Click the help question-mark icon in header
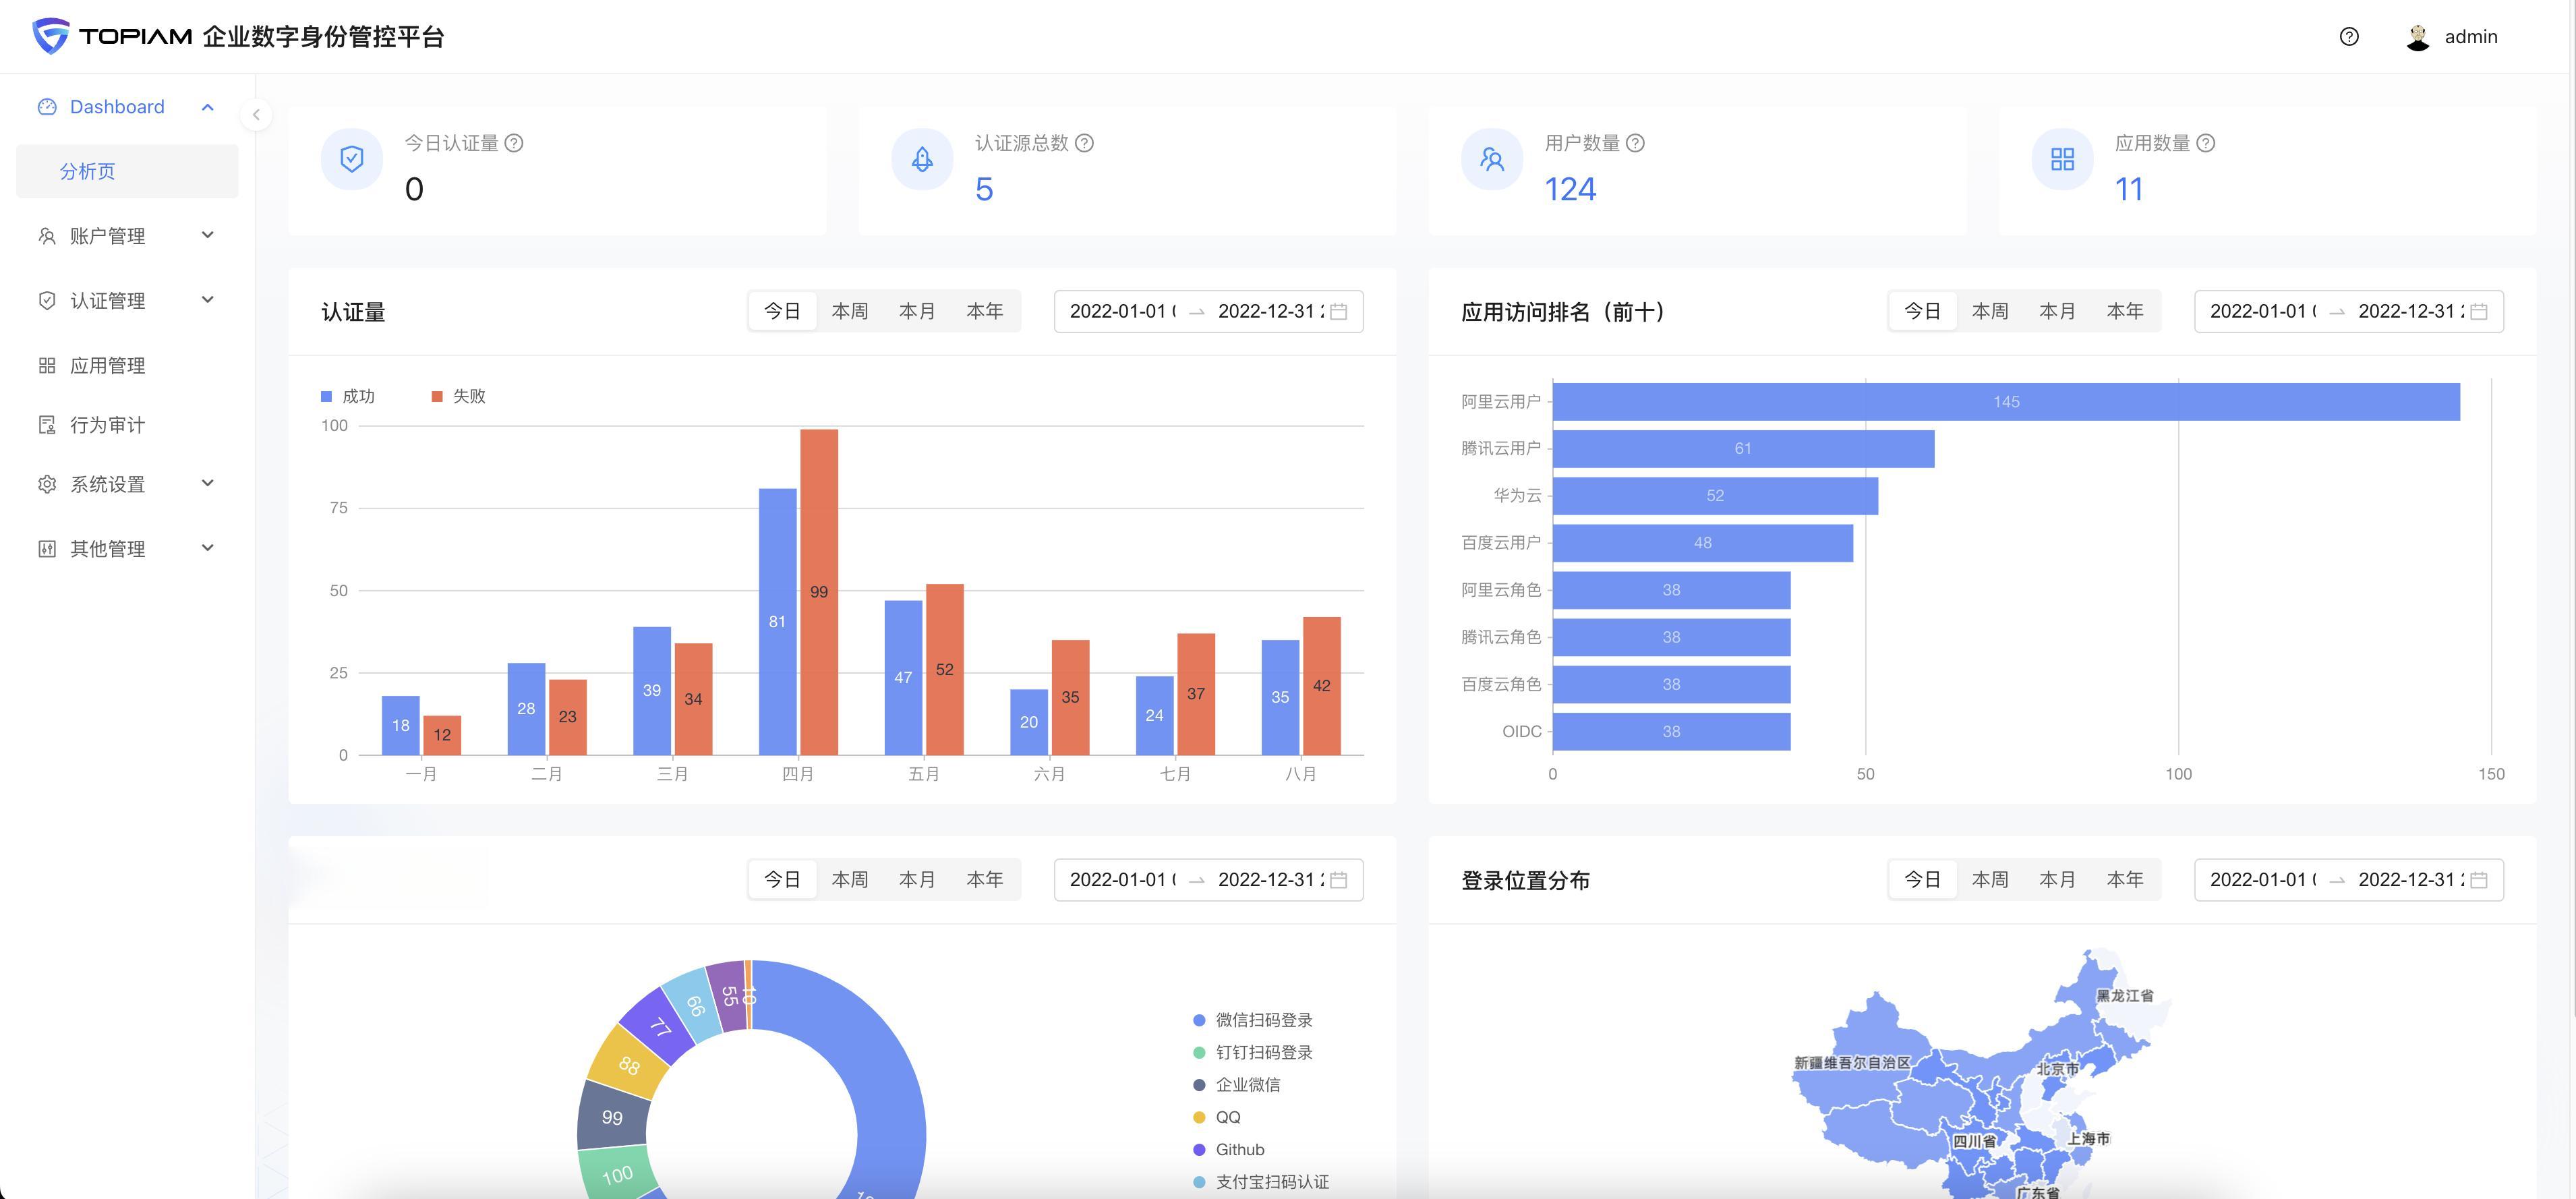Viewport: 2576px width, 1199px height. pos(2349,37)
